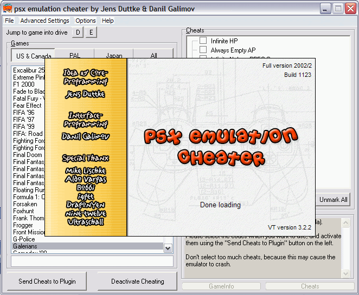Open the File menu

(9, 21)
